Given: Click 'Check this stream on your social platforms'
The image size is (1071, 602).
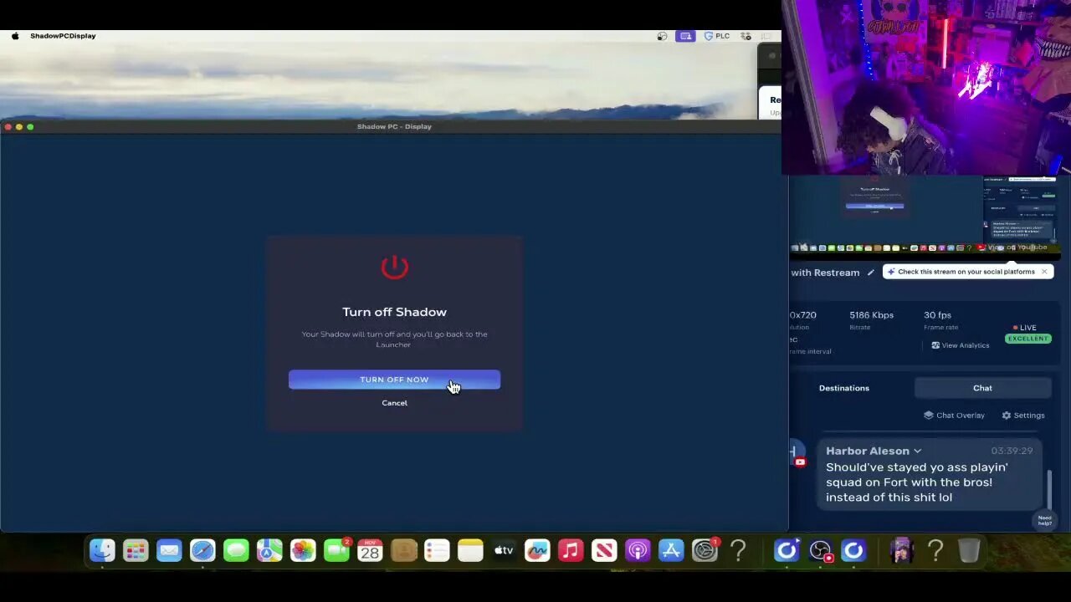Looking at the screenshot, I should coord(966,272).
